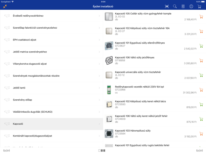The height and width of the screenshot is (154, 206).
Task: Open Kapcsoló 101 ellenőrzőfényes product thumbnail
Action: point(109,46)
